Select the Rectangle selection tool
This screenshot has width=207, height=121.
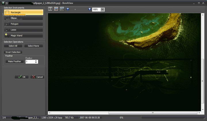coord(24,12)
